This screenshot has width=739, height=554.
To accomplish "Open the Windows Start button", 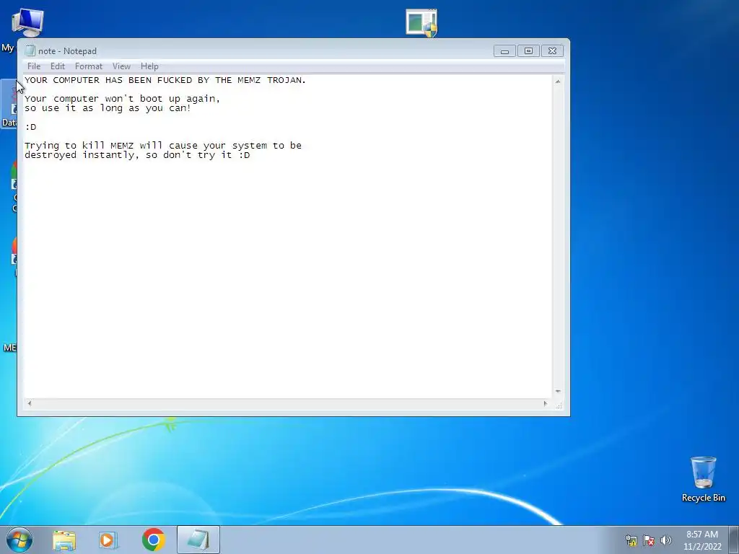I will [x=19, y=540].
